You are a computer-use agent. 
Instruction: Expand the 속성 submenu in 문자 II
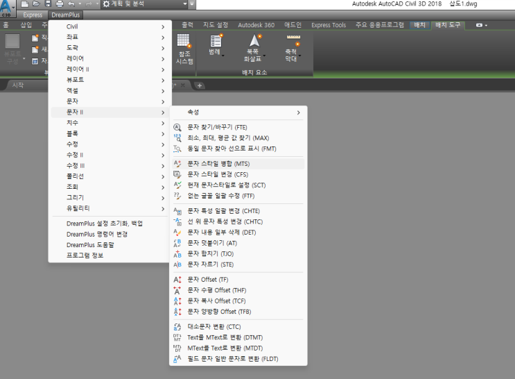pos(238,112)
